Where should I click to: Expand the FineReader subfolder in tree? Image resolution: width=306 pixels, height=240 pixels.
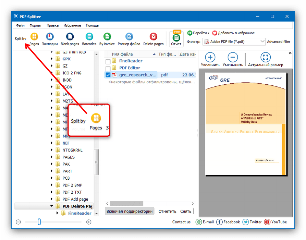(57, 213)
